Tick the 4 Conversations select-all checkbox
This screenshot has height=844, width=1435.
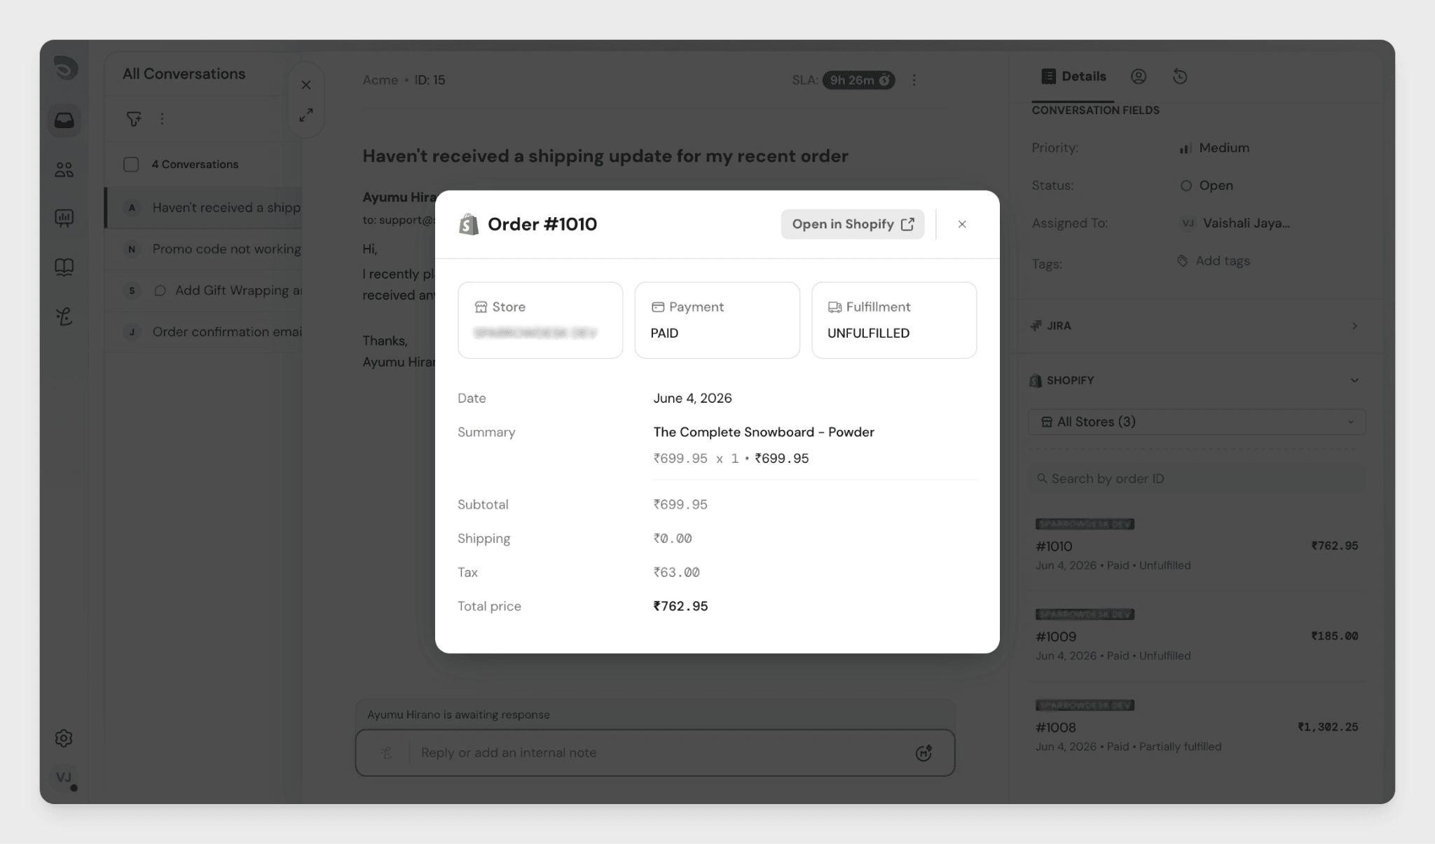tap(131, 165)
